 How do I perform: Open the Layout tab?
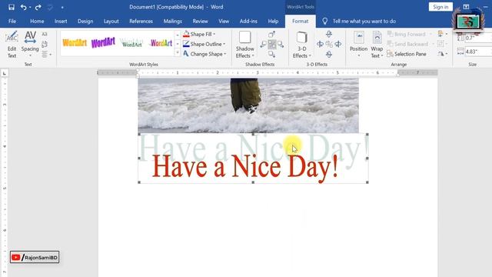coord(111,21)
